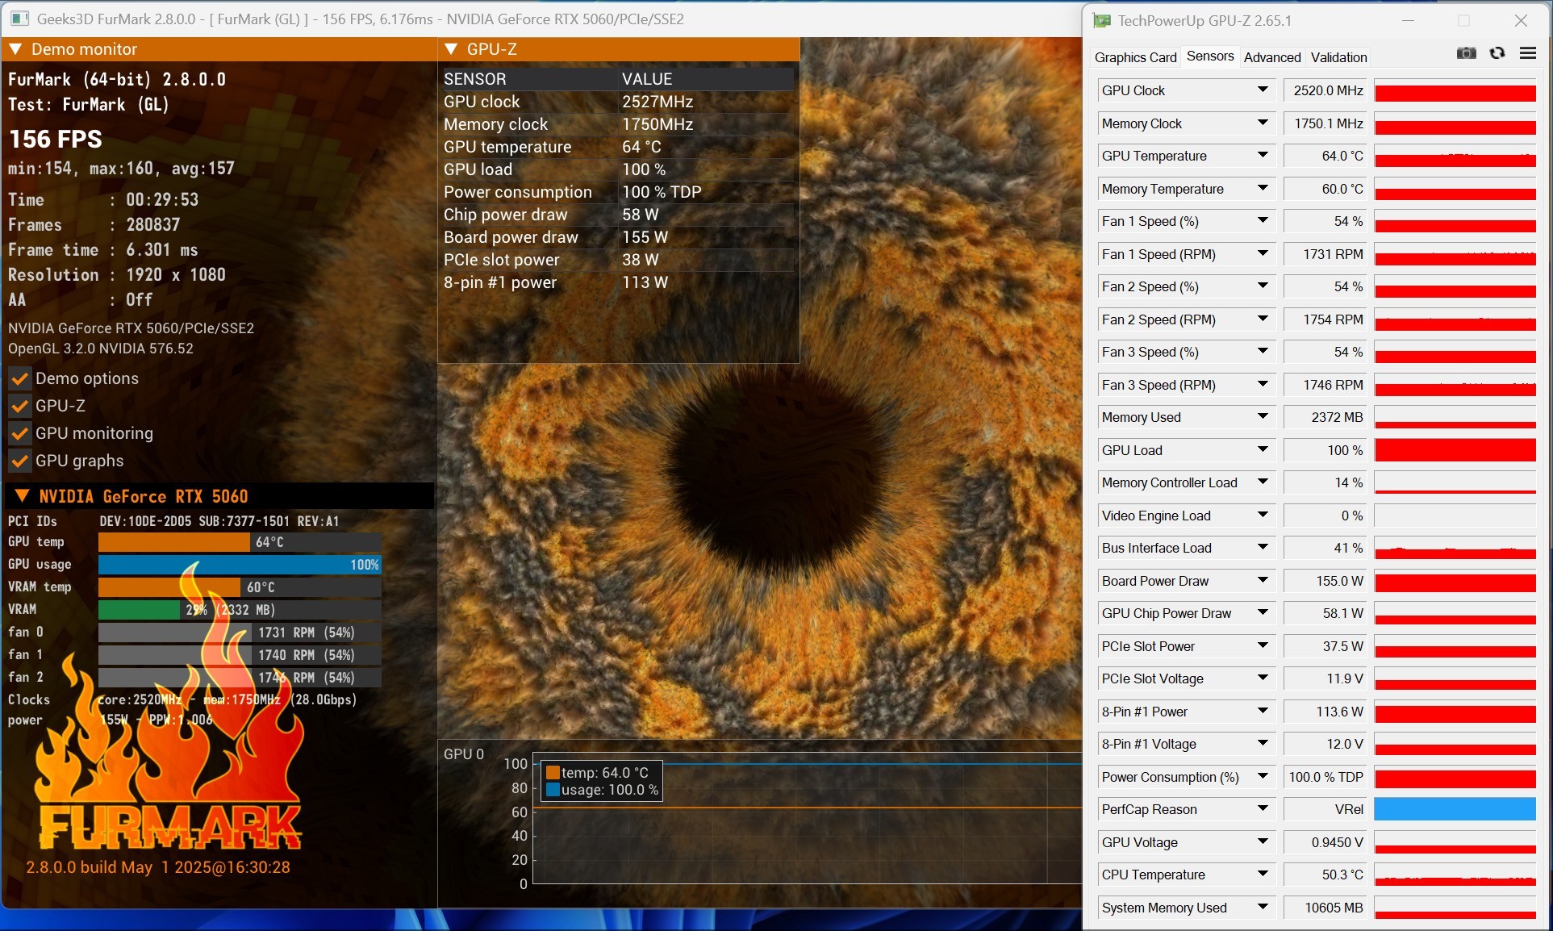Open the GPU Clock sensor dropdown
Viewport: 1553px width, 931px height.
(x=1263, y=90)
